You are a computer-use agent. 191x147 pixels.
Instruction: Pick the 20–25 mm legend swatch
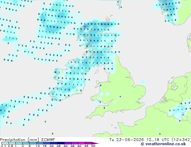[54, 143]
